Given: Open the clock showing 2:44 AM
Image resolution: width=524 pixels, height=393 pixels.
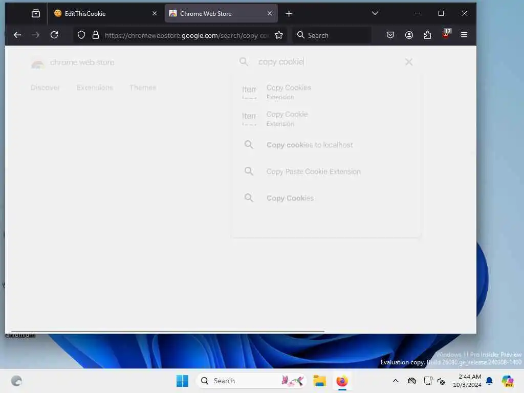Looking at the screenshot, I should (x=467, y=381).
